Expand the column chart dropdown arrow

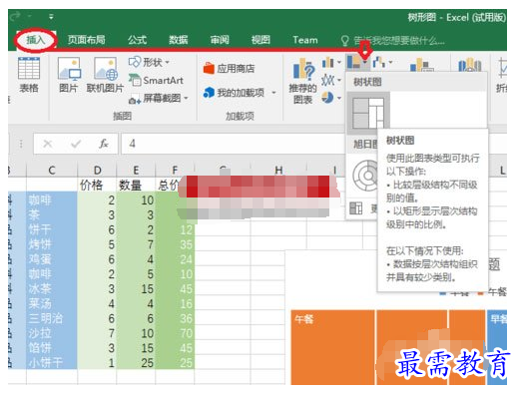339,62
